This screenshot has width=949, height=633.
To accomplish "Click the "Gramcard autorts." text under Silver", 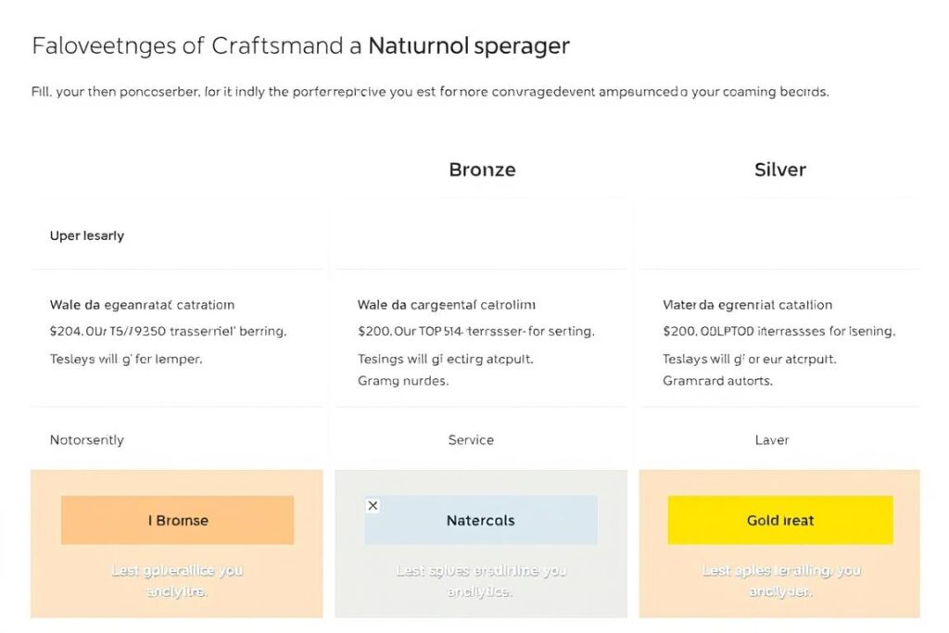I will (x=717, y=380).
